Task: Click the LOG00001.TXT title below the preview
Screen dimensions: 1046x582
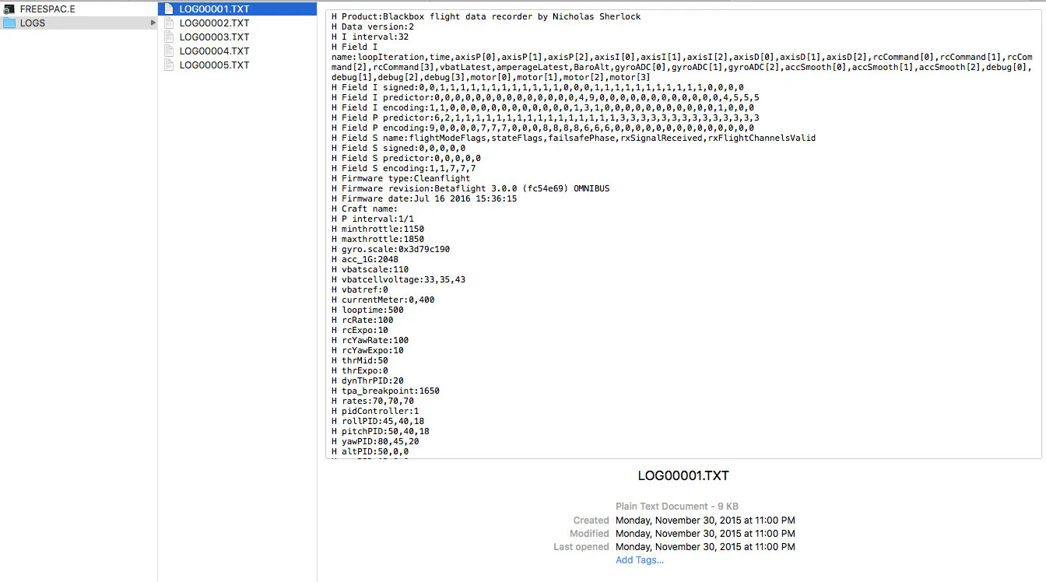Action: pos(683,475)
